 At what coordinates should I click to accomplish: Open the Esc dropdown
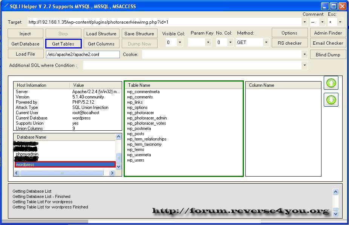340,22
